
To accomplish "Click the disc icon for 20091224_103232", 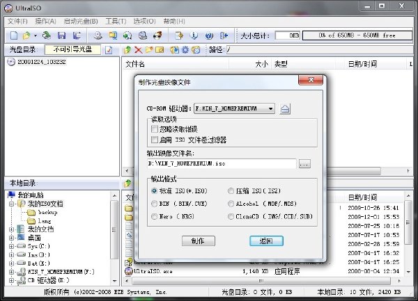I will pyautogui.click(x=11, y=62).
